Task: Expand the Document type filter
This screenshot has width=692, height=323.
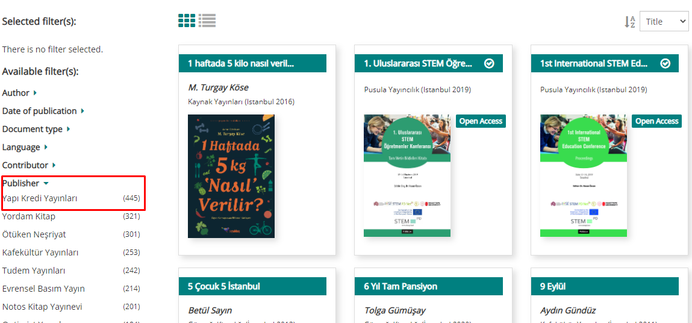Action: [x=36, y=129]
